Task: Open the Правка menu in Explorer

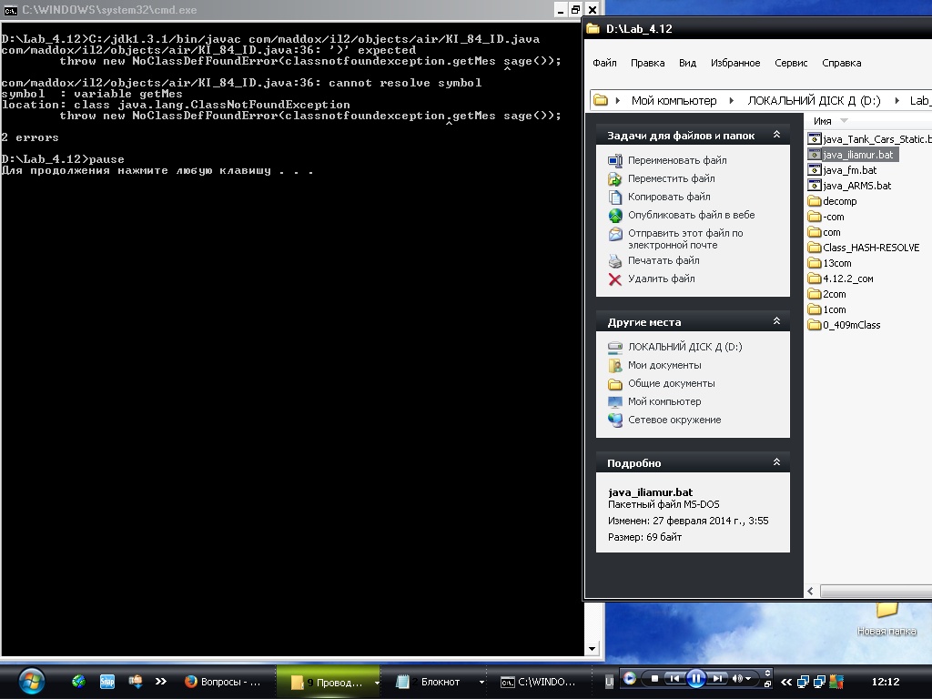Action: click(647, 63)
